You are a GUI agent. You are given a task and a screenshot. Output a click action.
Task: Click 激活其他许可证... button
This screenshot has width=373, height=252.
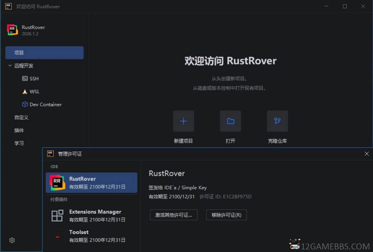(174, 215)
